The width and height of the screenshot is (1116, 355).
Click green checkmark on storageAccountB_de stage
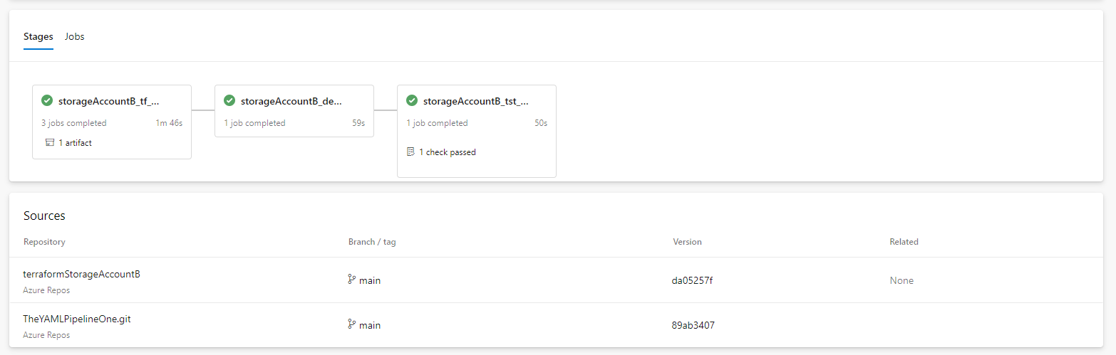[x=229, y=101]
